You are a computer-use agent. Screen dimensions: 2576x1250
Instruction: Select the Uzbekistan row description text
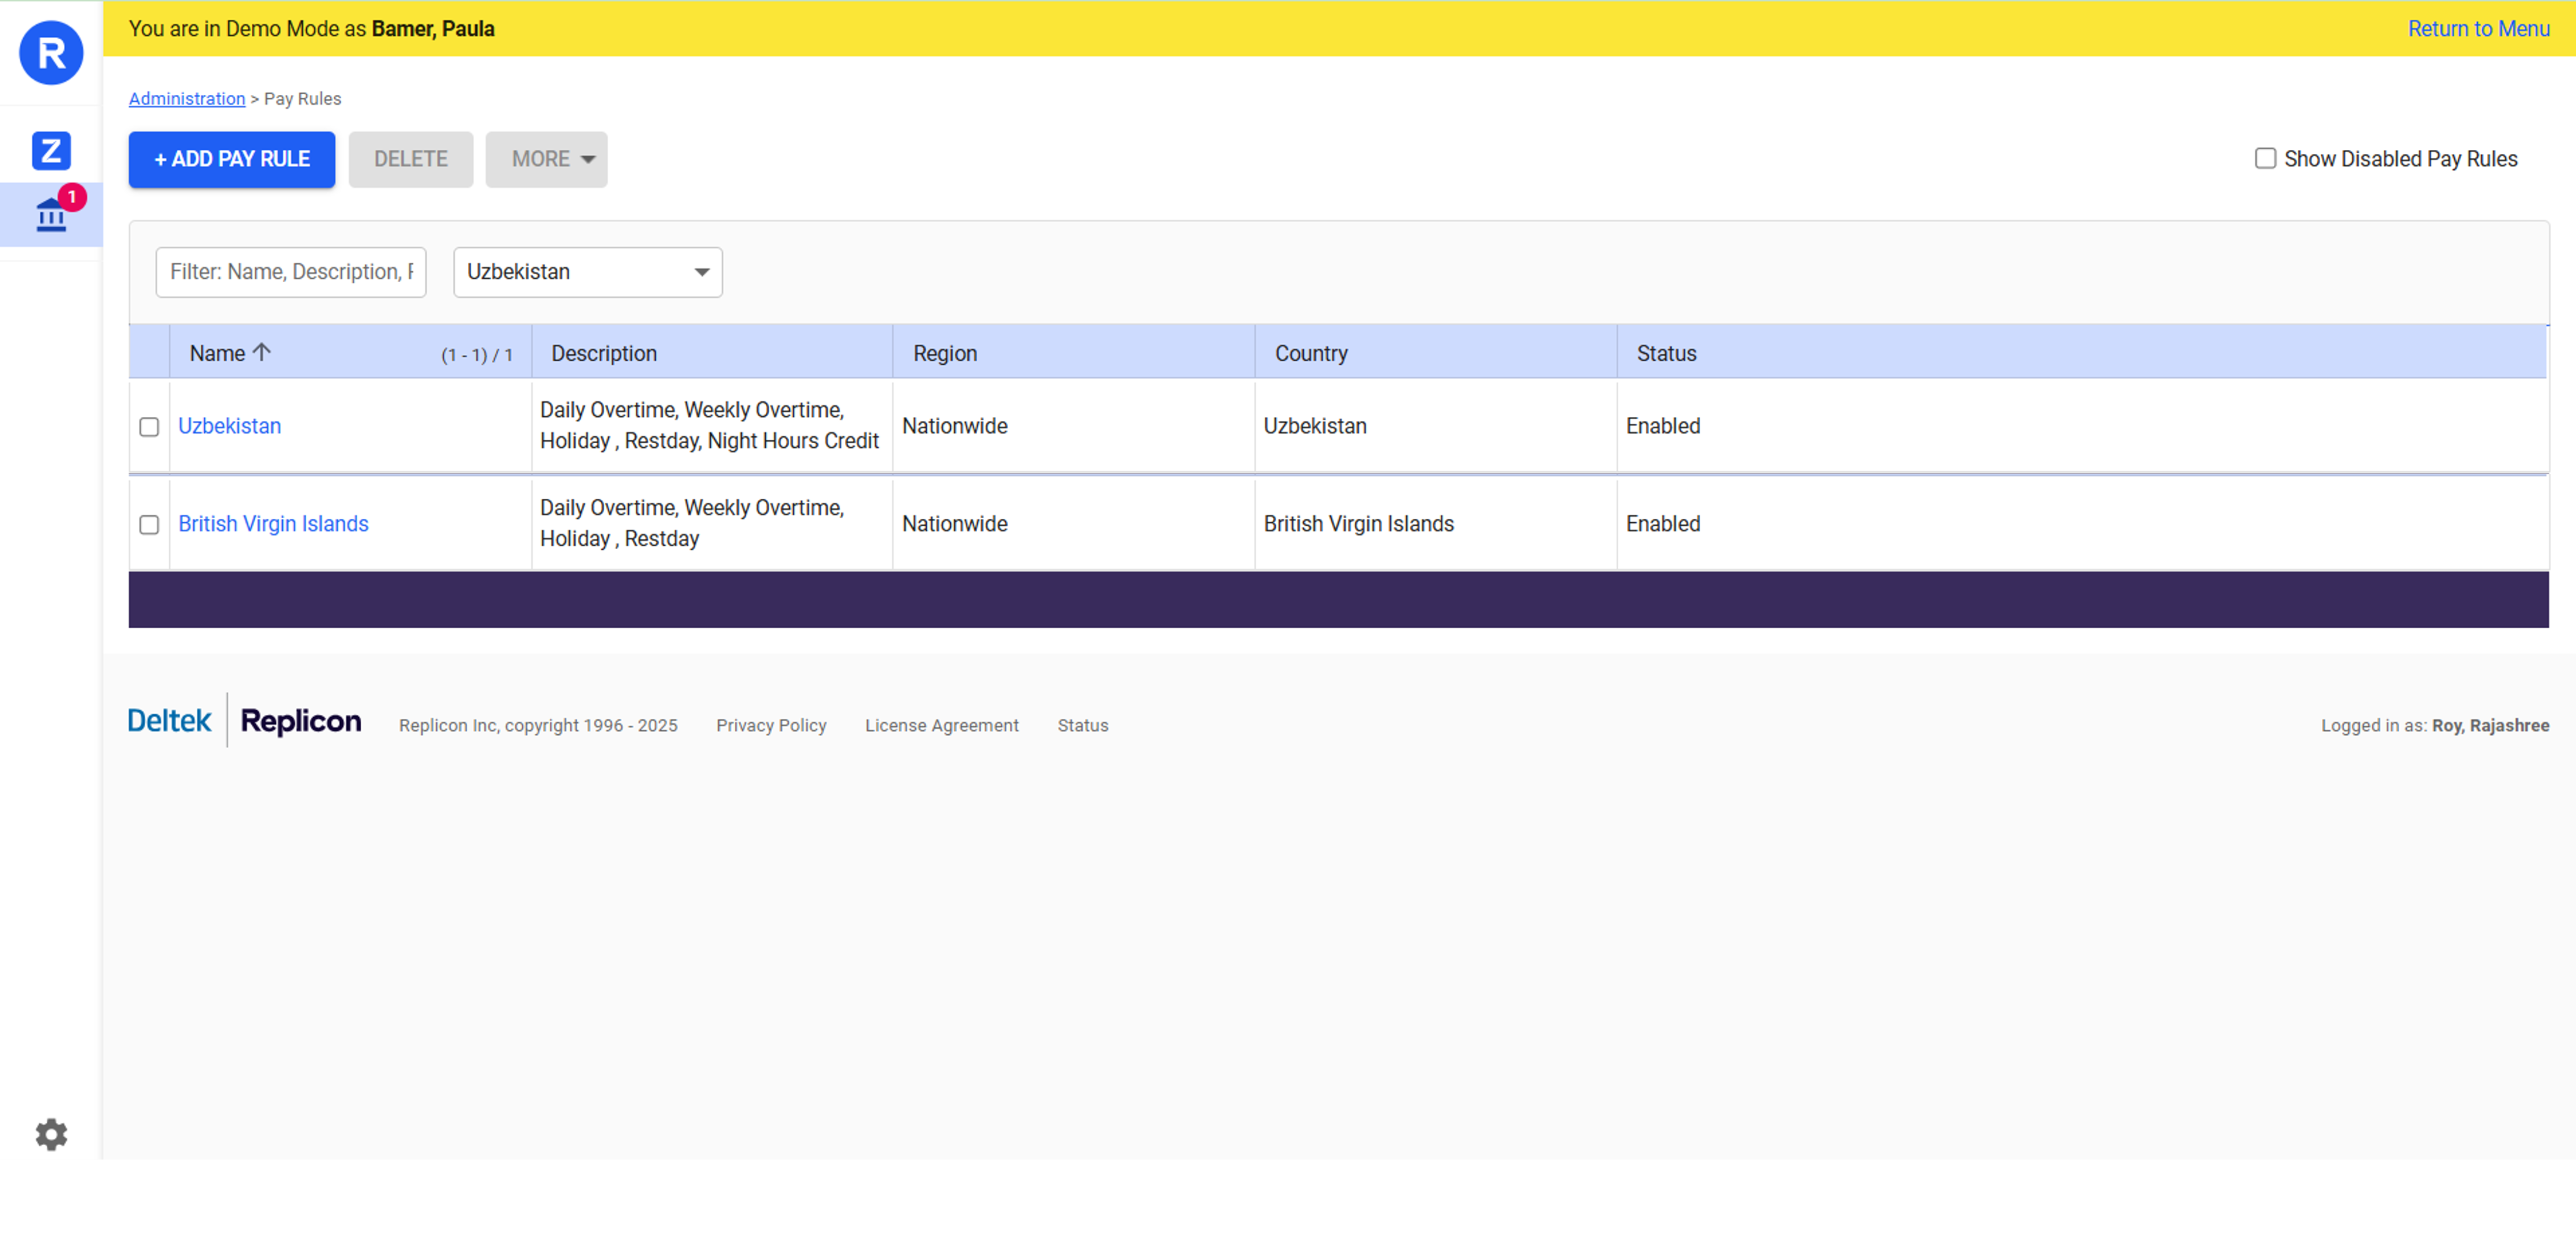[709, 425]
